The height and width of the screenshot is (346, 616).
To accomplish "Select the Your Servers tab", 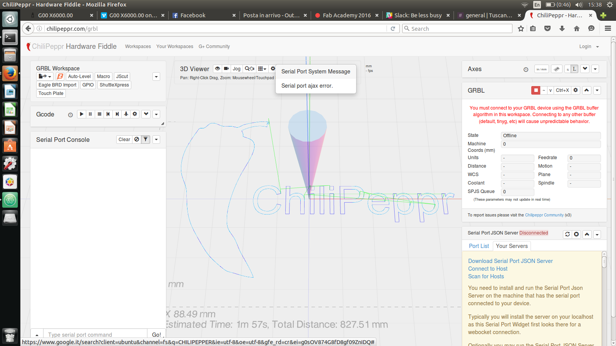I will (512, 246).
